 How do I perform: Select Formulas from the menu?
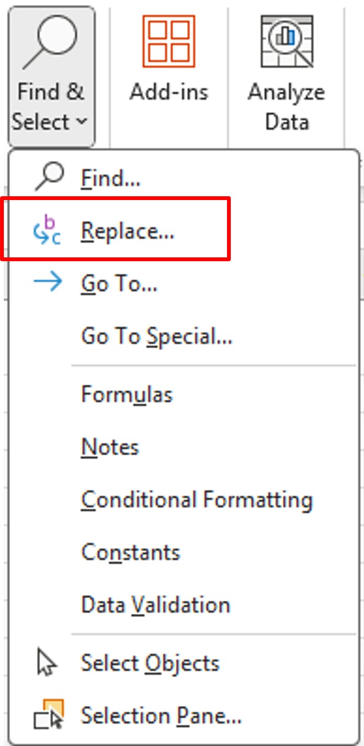tap(127, 395)
